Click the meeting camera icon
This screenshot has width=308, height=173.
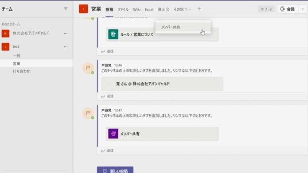pyautogui.click(x=282, y=9)
